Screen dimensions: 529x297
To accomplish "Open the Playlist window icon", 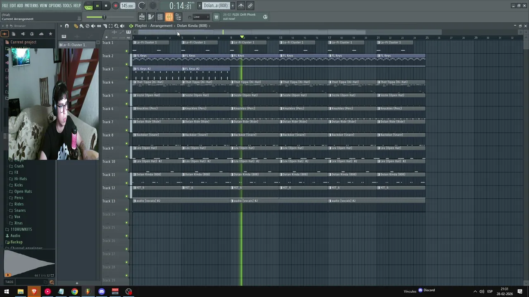I will (x=142, y=17).
